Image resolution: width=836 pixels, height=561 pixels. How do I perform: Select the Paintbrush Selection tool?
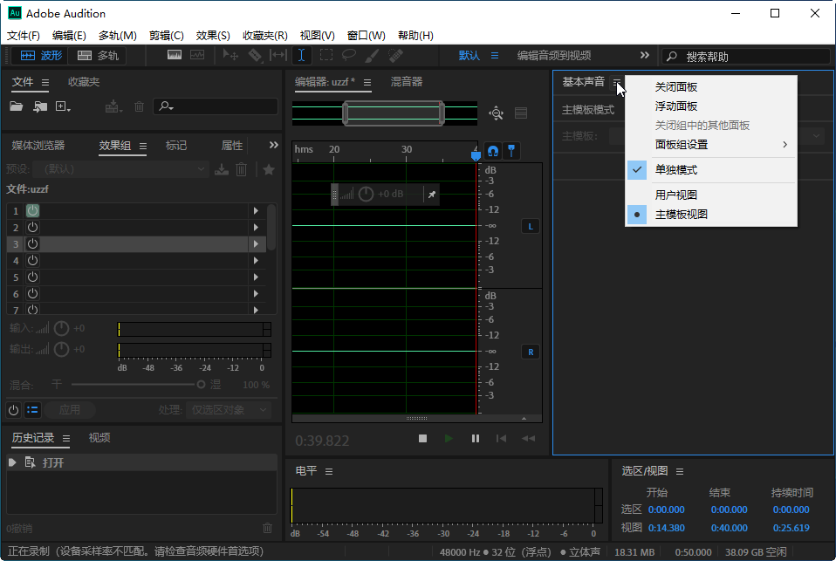point(372,55)
